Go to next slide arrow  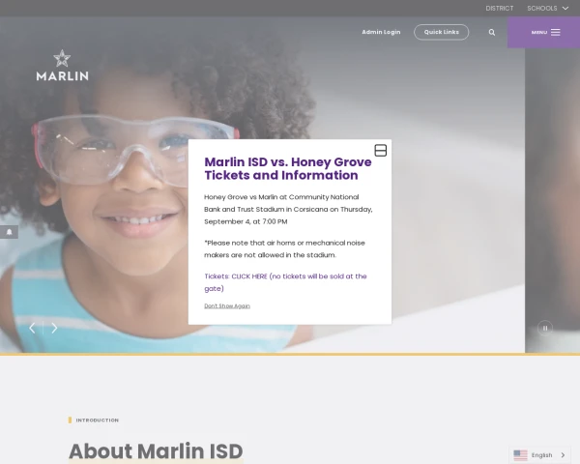point(54,328)
